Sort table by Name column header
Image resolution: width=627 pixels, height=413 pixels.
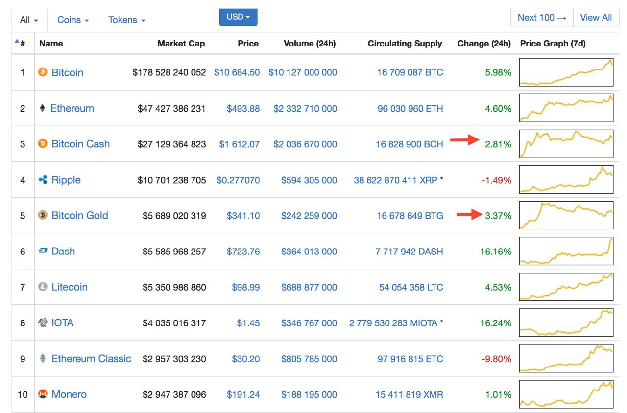[51, 44]
